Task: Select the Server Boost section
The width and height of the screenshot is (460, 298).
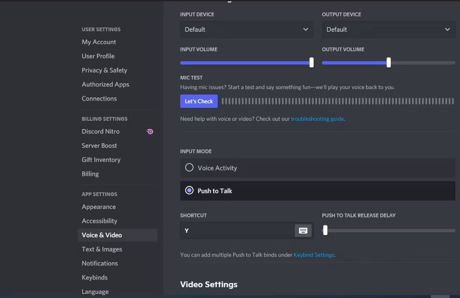Action: tap(99, 146)
